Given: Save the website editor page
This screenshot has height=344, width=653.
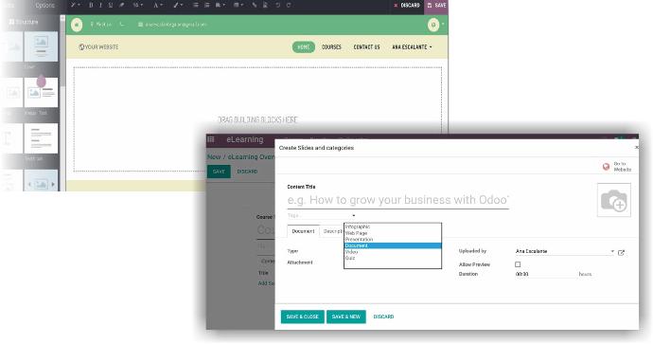Looking at the screenshot, I should pyautogui.click(x=436, y=5).
